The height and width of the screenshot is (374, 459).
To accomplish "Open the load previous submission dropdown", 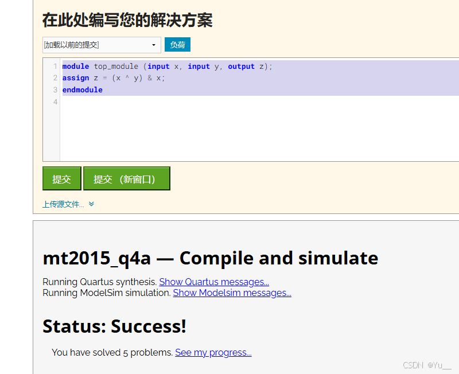I will 102,45.
